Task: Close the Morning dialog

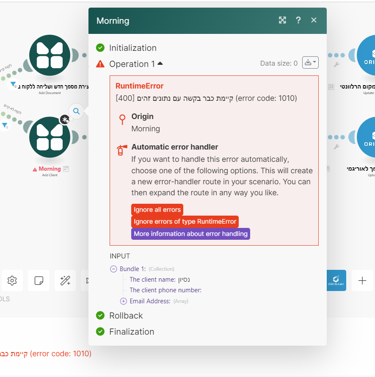Action: pos(314,20)
